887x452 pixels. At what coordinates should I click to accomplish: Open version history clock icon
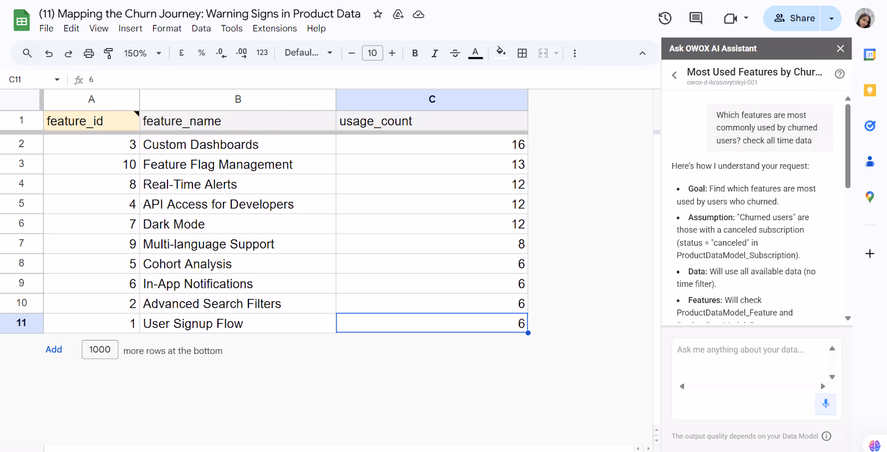[665, 18]
